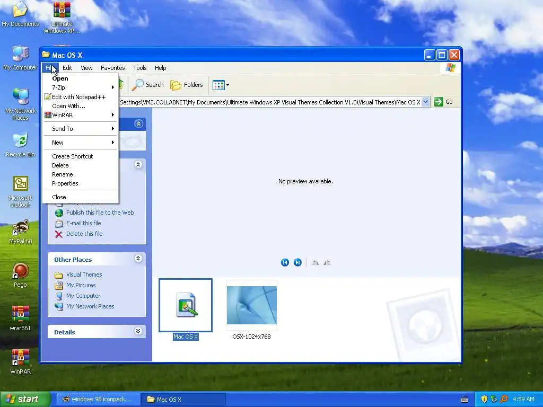
Task: Click the keyboard tray icon
Action: (x=465, y=400)
